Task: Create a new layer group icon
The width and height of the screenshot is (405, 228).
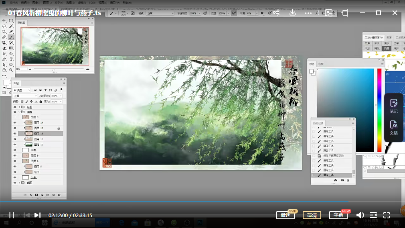Action: (x=48, y=195)
